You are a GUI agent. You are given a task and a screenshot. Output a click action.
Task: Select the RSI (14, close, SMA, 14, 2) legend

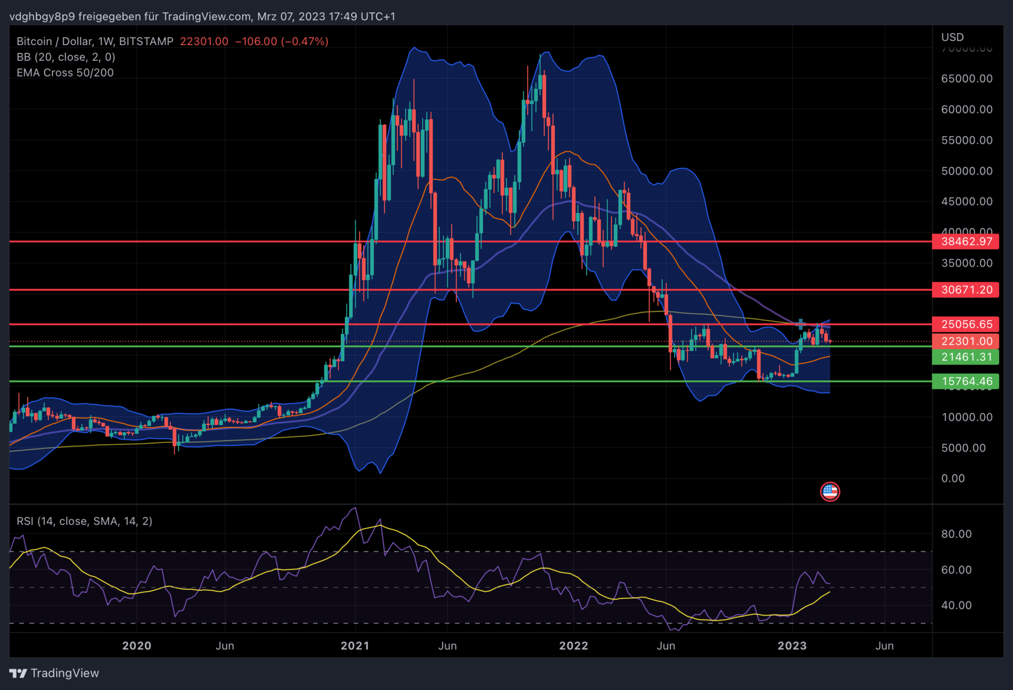click(x=84, y=521)
